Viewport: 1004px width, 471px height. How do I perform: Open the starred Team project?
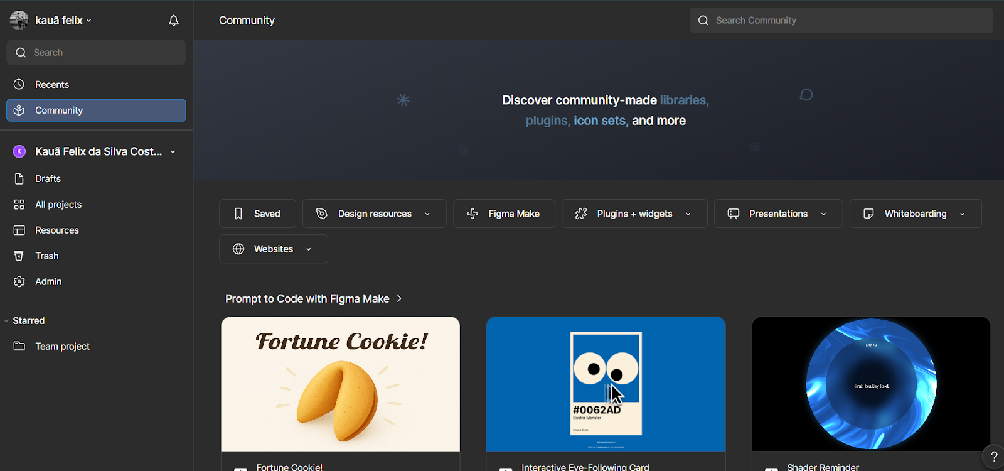click(96, 347)
